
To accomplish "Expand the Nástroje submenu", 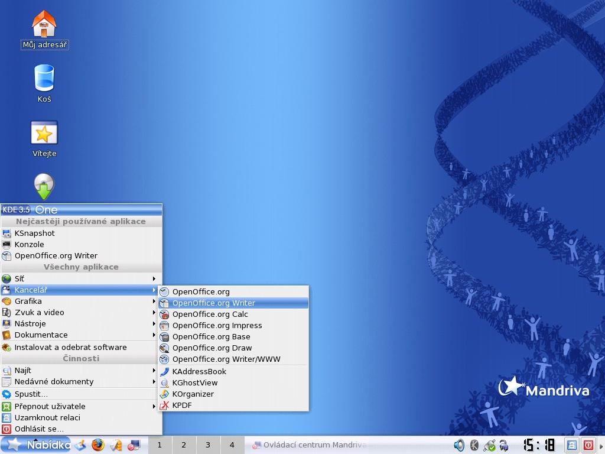I will click(82, 323).
